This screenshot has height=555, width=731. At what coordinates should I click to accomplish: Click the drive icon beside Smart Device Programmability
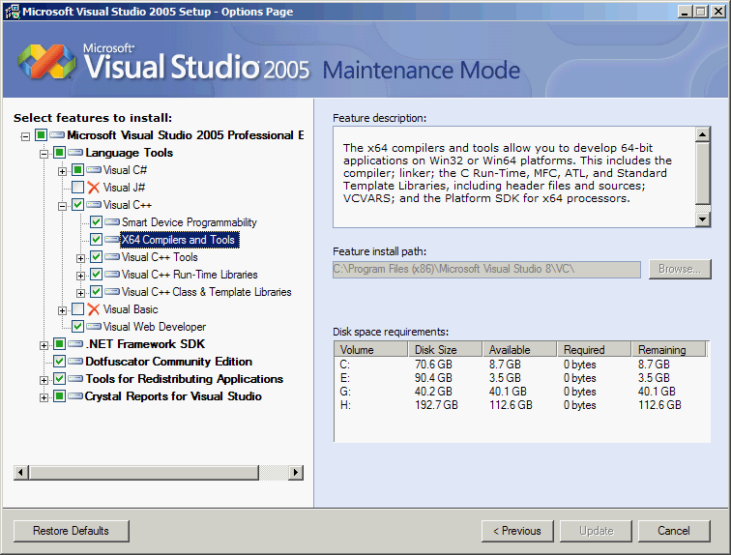click(x=112, y=222)
